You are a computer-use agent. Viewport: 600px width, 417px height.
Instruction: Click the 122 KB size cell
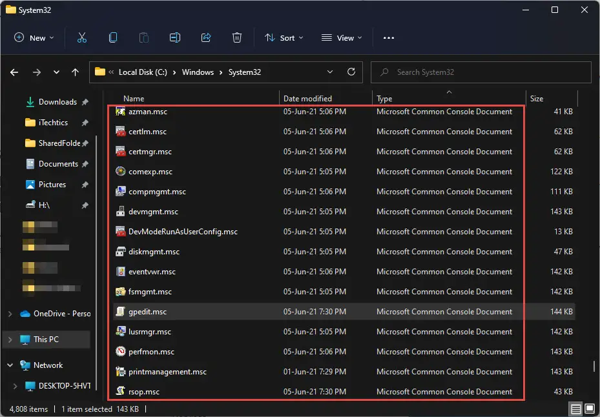pos(561,172)
